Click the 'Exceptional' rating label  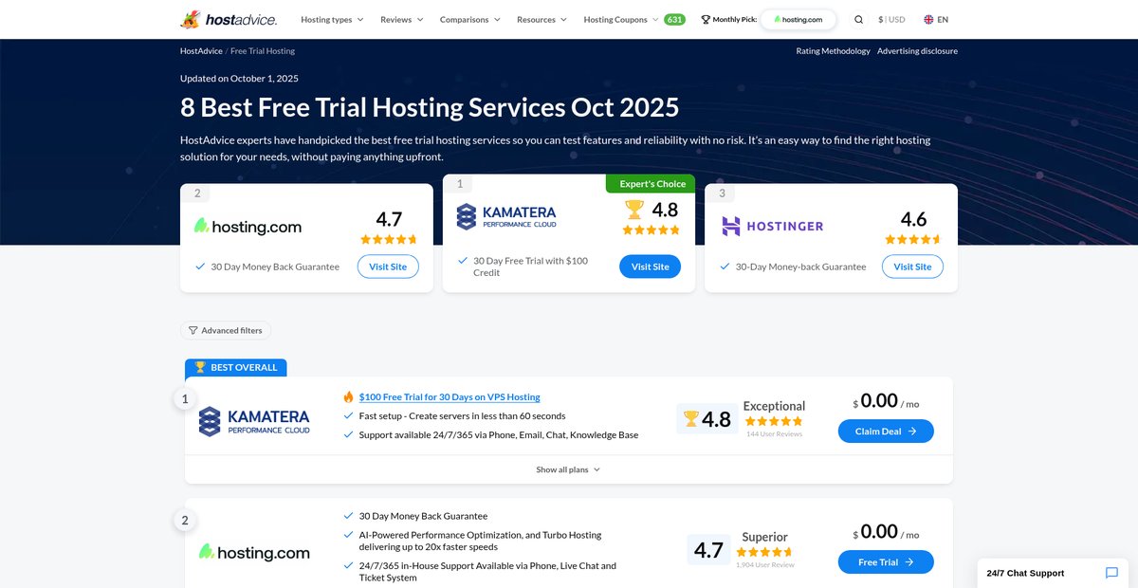pyautogui.click(x=774, y=406)
